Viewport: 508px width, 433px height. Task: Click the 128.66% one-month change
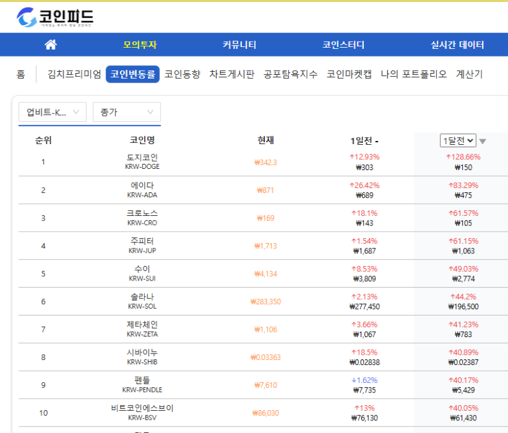[464, 157]
